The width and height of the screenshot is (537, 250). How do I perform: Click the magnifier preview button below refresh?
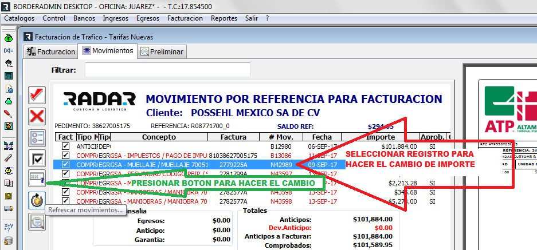(37, 221)
